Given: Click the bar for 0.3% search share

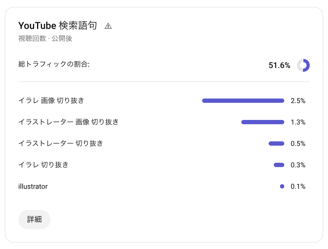Looking at the screenshot, I should pyautogui.click(x=279, y=165).
